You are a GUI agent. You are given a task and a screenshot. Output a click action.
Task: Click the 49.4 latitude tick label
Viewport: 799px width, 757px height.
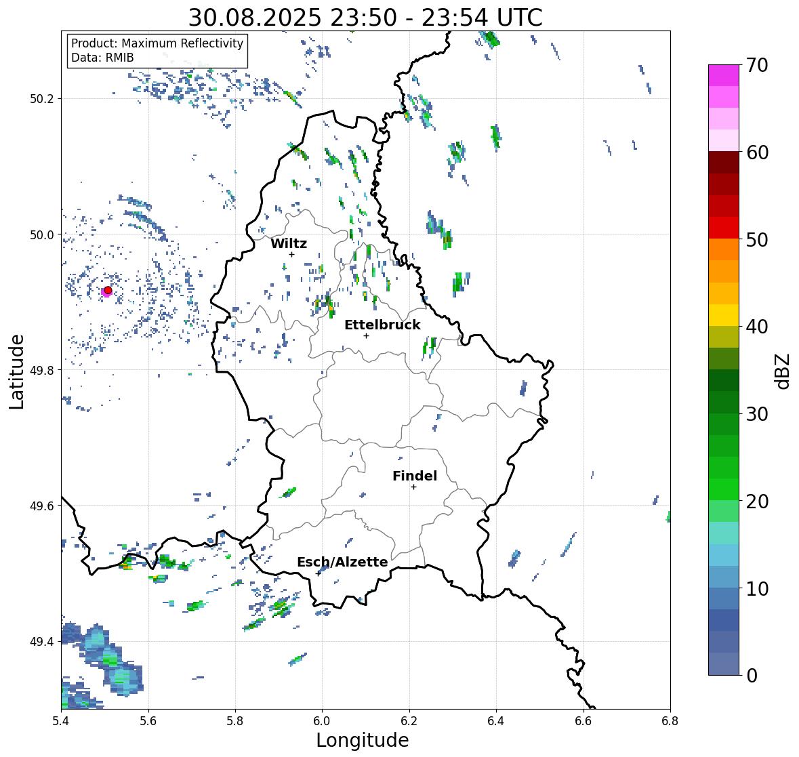(42, 642)
